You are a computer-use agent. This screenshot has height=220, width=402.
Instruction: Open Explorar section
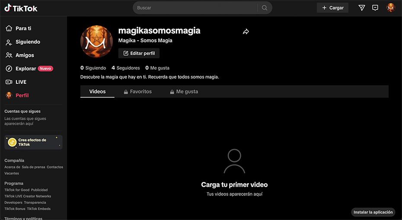point(26,69)
